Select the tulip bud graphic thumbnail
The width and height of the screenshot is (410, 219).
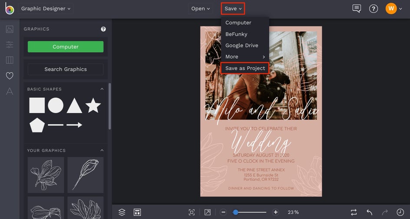86,175
